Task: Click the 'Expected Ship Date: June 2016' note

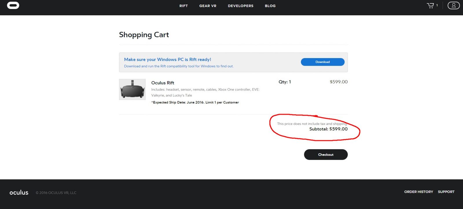Action: click(x=195, y=102)
